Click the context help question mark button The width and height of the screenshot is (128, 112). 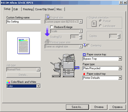tap(121, 3)
